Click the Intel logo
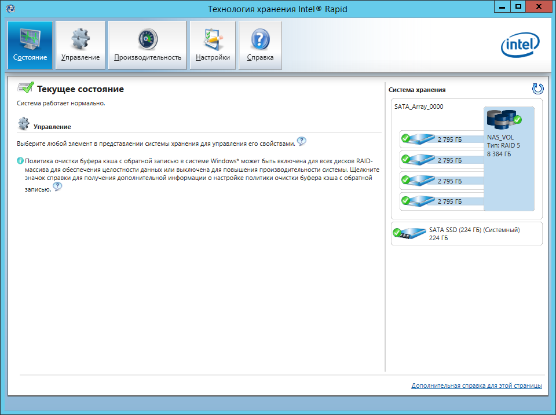Viewport: 556px width, 415px height. [520, 45]
